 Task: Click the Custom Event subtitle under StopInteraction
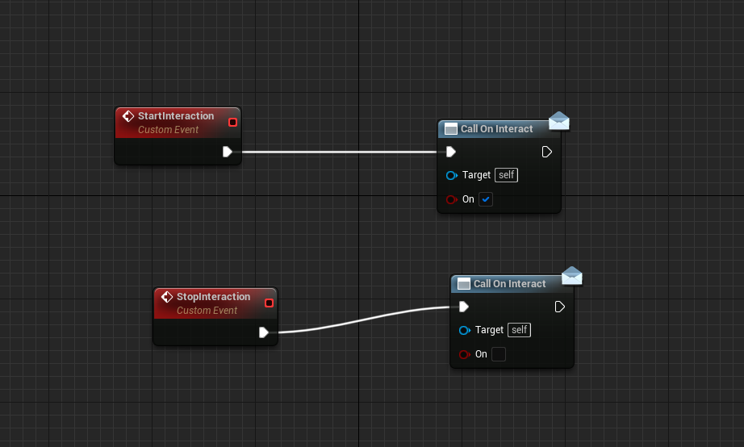pos(207,311)
